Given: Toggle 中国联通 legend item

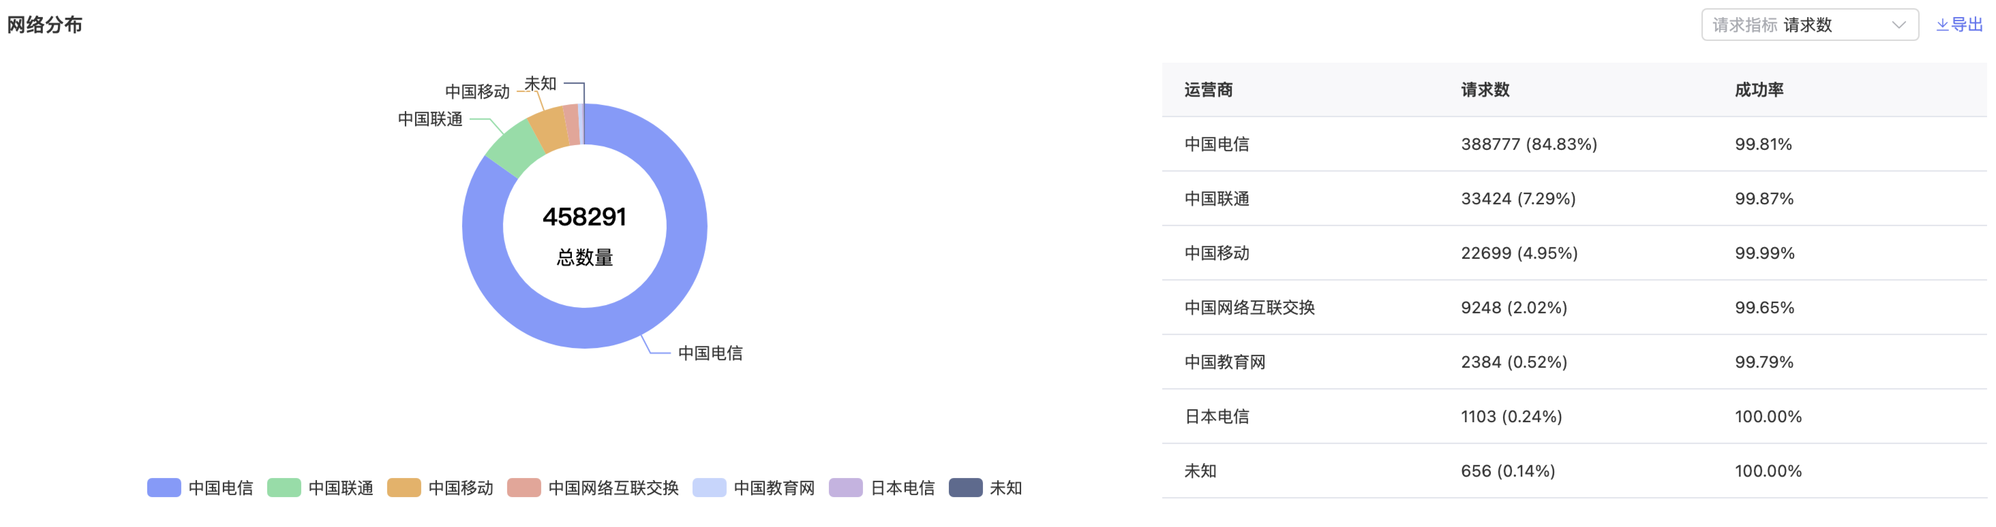Looking at the screenshot, I should (x=320, y=488).
